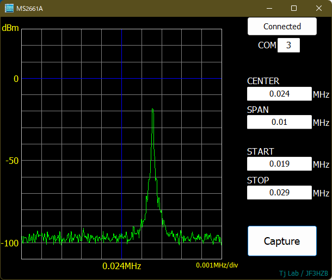Maximize the MS2661A window
Viewport: 332px width, 280px height.
pos(294,8)
